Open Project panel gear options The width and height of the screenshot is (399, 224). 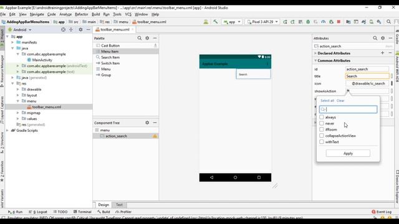click(x=80, y=30)
